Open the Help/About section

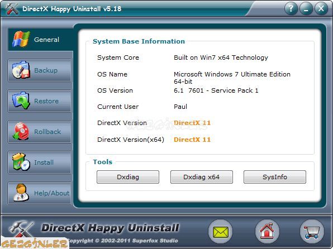[x=40, y=193]
